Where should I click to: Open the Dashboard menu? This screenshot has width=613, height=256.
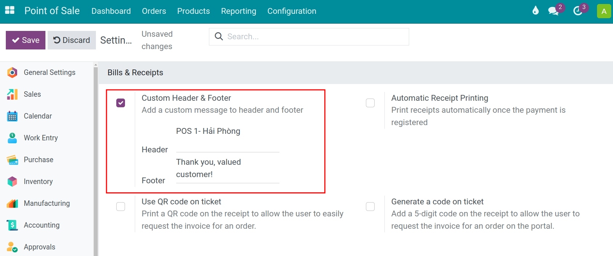coord(111,11)
